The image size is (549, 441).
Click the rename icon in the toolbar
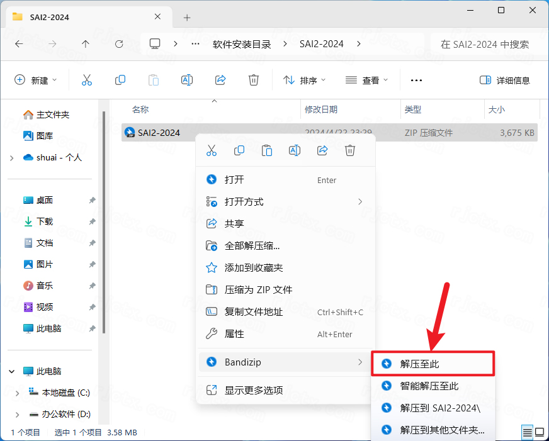point(186,80)
